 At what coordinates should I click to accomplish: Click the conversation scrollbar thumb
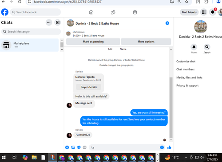pos(171,108)
